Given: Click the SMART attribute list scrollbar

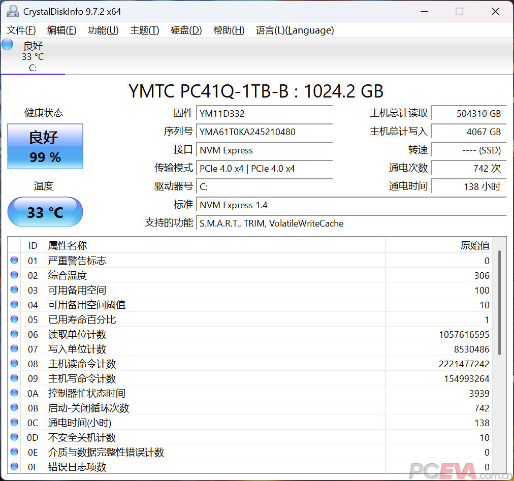Looking at the screenshot, I should pos(499,302).
